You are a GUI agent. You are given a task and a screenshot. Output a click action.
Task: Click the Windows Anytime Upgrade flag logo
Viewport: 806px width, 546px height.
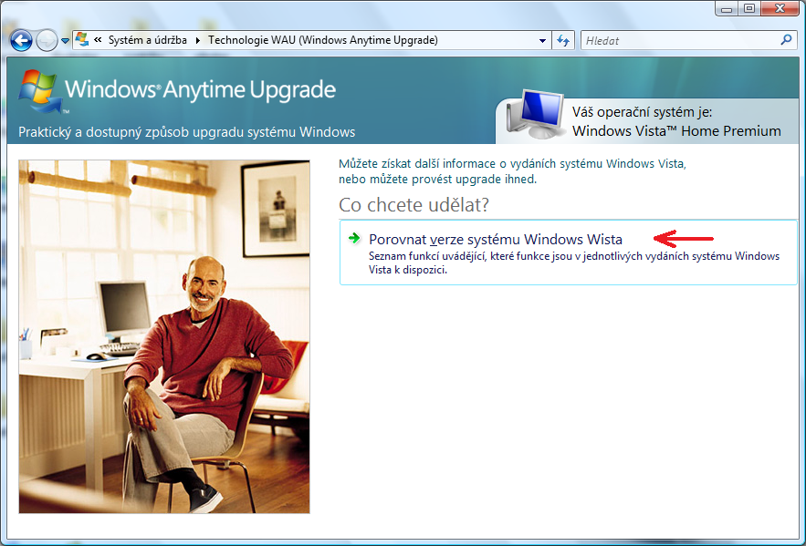pyautogui.click(x=39, y=91)
